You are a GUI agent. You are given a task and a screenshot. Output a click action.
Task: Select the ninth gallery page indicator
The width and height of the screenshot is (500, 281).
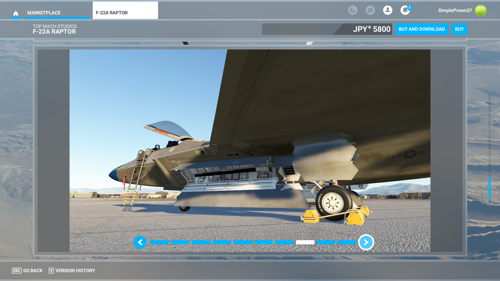tap(326, 242)
